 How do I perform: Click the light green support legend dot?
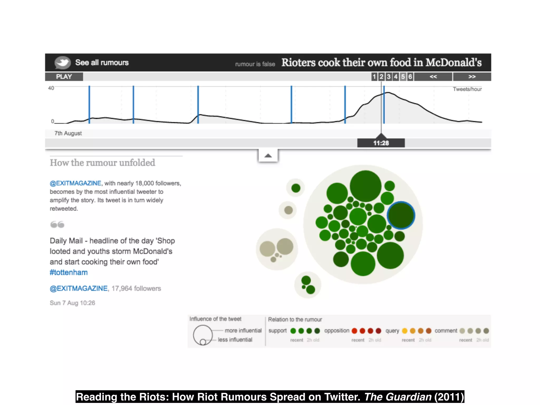[x=293, y=331]
